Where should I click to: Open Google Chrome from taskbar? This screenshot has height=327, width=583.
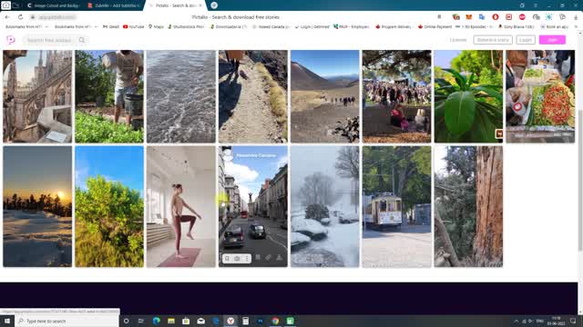click(x=275, y=321)
